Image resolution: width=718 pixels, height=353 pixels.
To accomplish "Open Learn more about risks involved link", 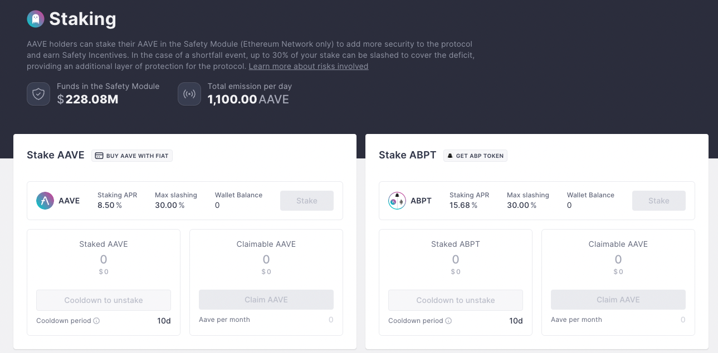I will [309, 66].
